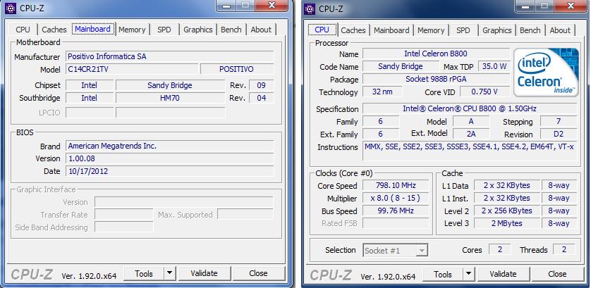Viewport: 591px width, 288px height.
Task: Click the BIOS Date 10/17/2012
Action: (x=169, y=171)
